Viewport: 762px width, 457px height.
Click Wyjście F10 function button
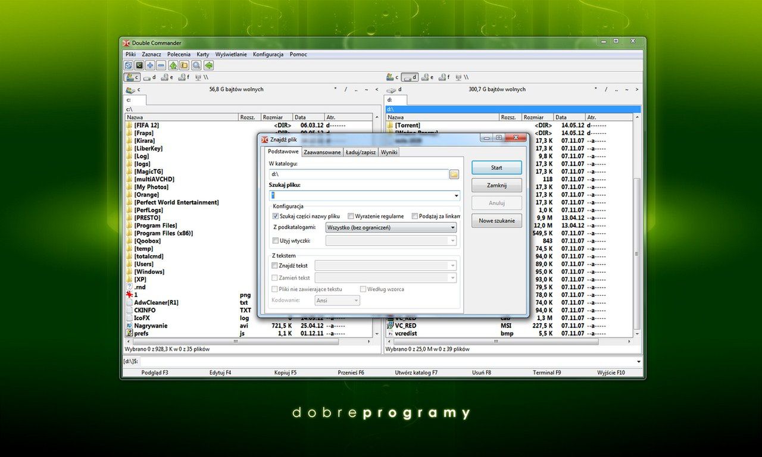(x=611, y=373)
